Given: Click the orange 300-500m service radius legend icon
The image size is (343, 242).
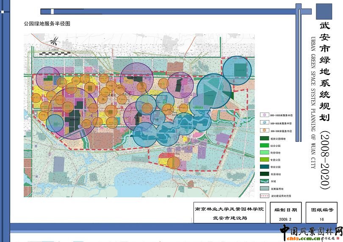Looking at the screenshot, I should (x=265, y=130).
